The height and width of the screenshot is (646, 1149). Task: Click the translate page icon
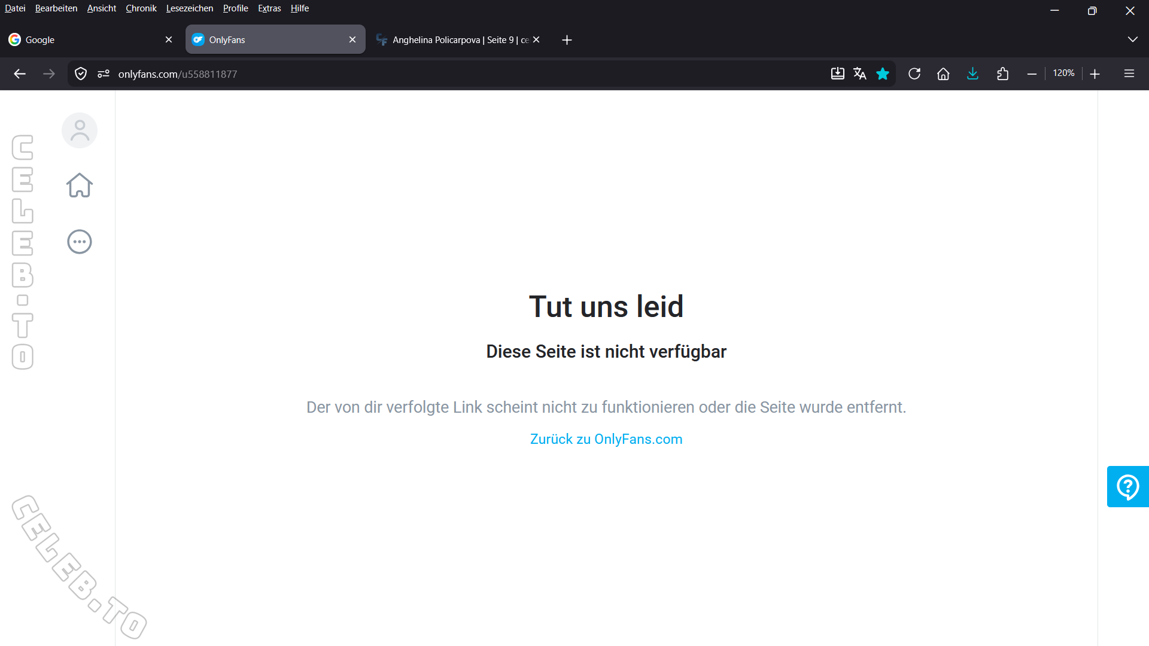coord(860,74)
